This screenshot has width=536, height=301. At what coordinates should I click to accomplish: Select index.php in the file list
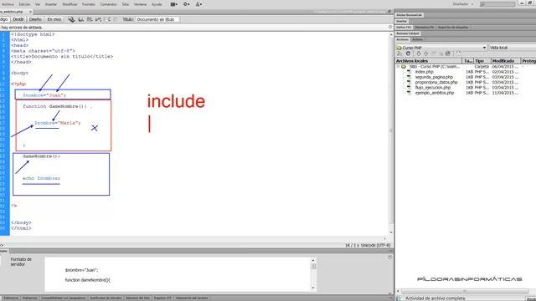pyautogui.click(x=425, y=72)
